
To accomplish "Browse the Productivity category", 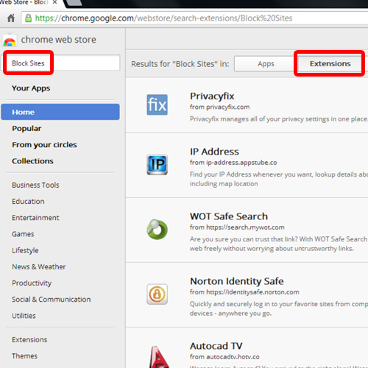I will [x=32, y=283].
